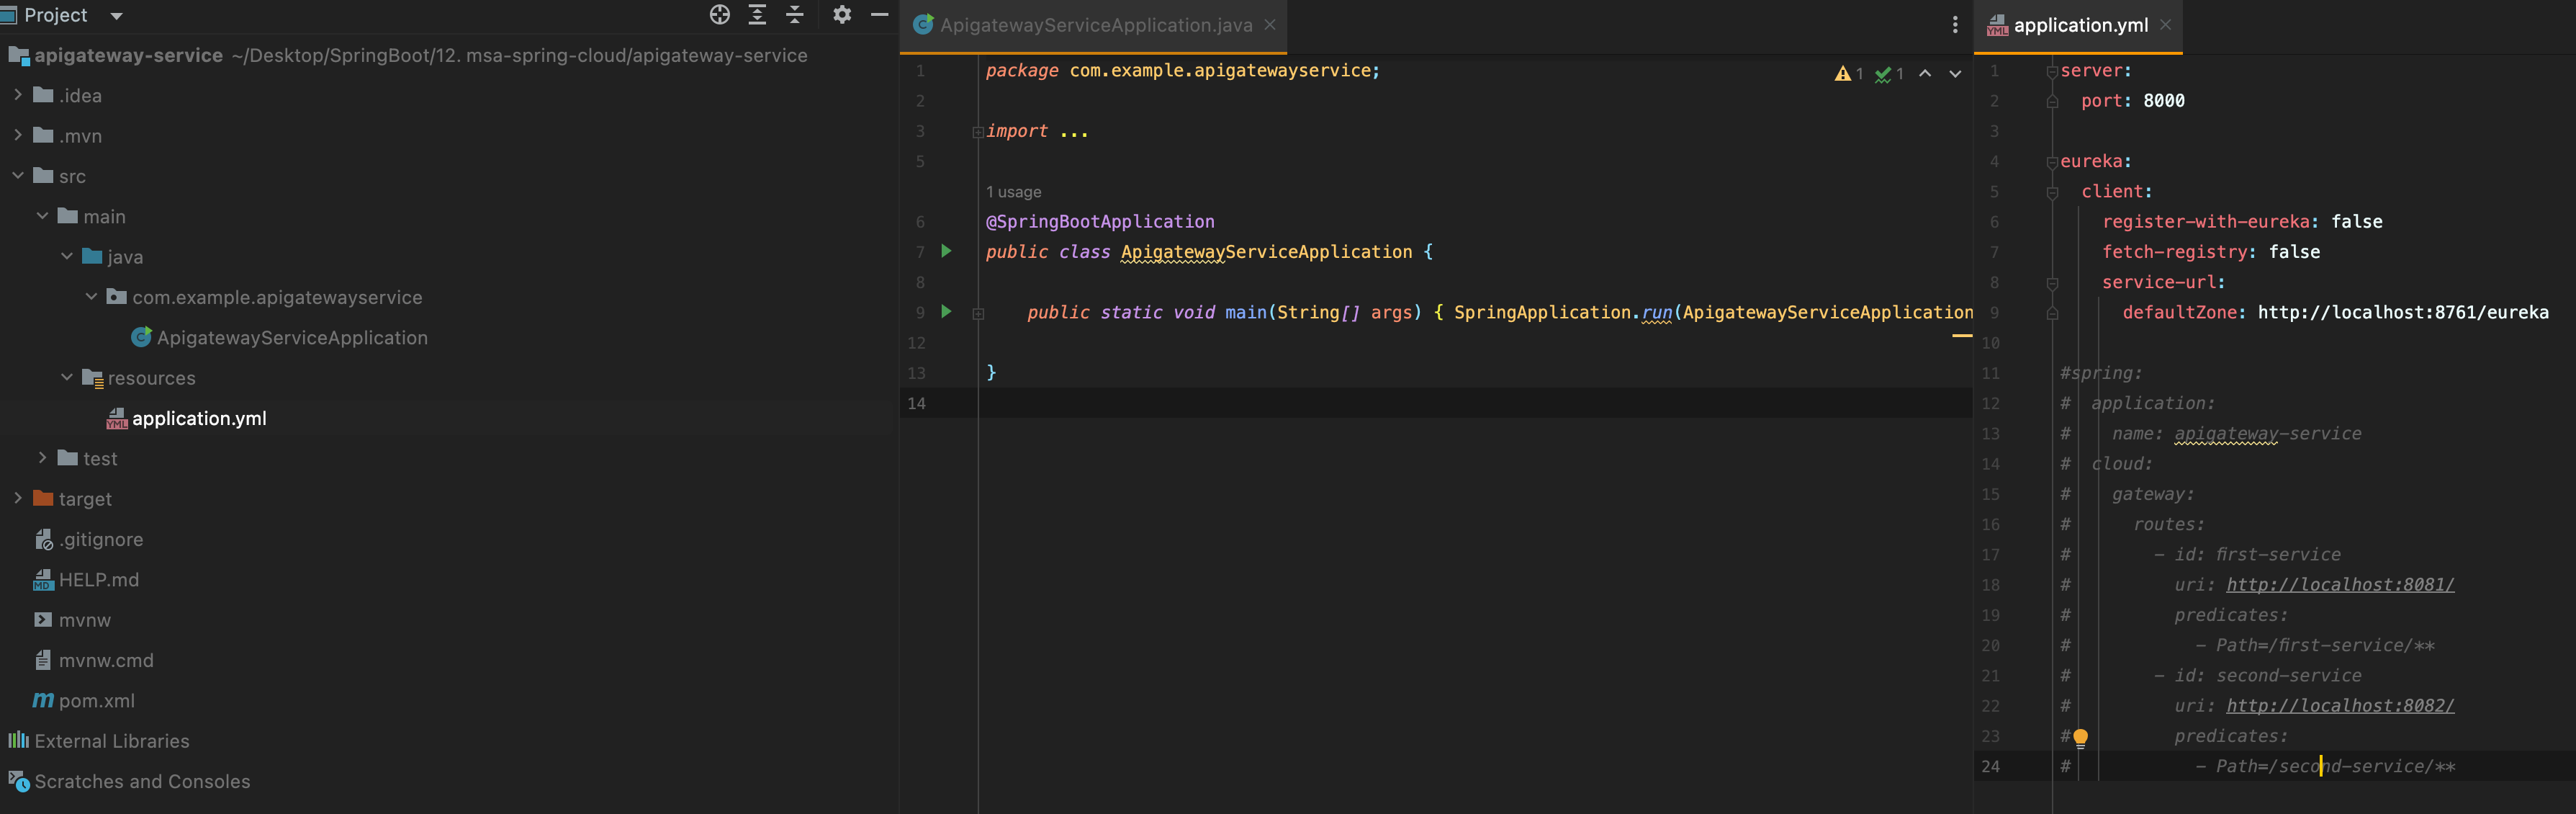Click the green typo checkmark indicator
The width and height of the screenshot is (2576, 814).
1888,74
